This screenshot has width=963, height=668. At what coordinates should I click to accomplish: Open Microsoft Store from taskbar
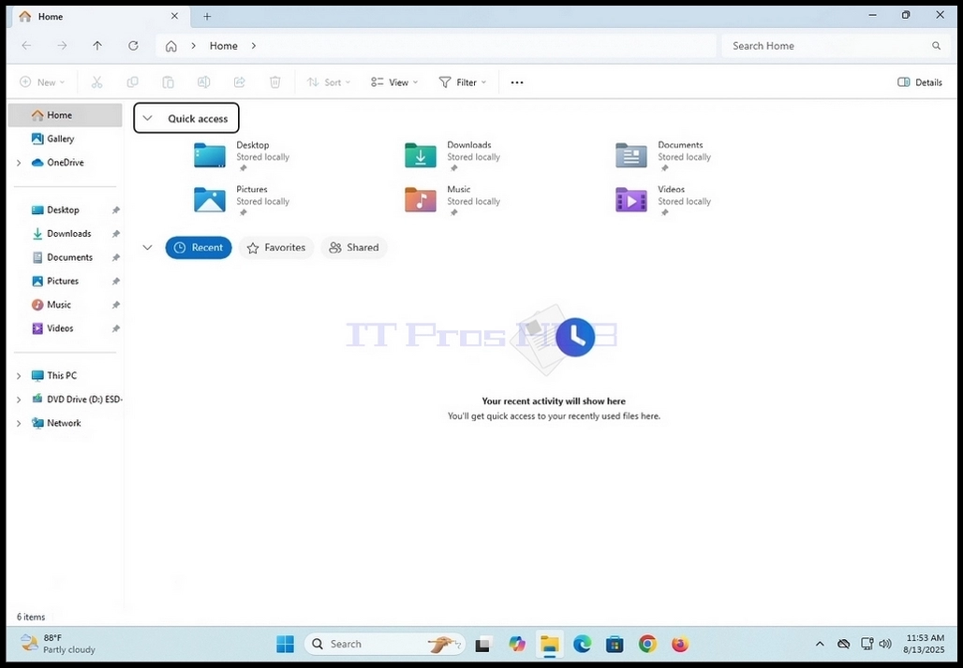(615, 644)
